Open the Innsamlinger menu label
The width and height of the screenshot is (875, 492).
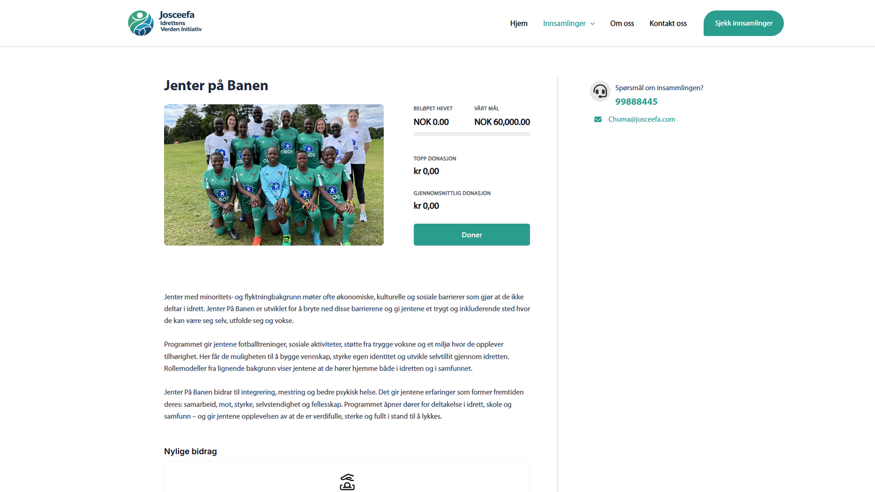(x=564, y=24)
